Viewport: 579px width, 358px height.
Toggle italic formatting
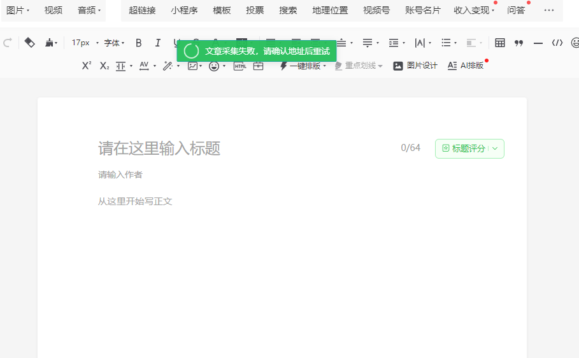pyautogui.click(x=158, y=43)
